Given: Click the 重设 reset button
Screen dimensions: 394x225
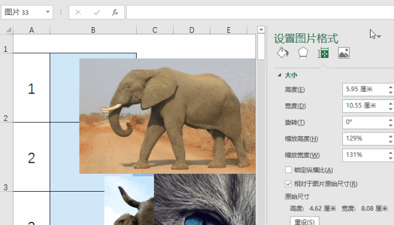Looking at the screenshot, I should click(305, 221).
